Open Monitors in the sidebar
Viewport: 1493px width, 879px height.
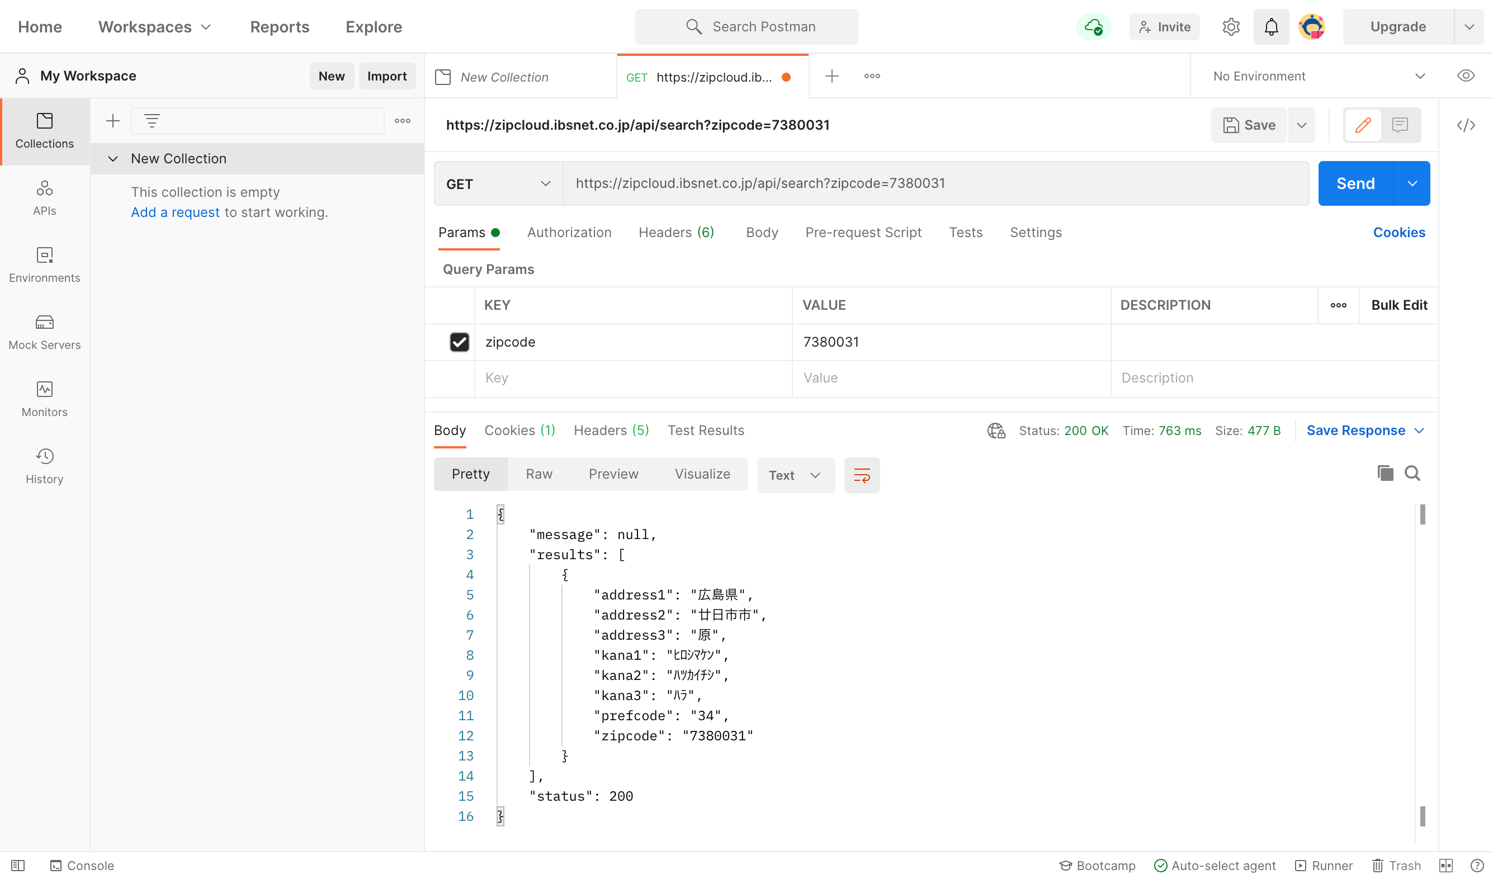(x=44, y=399)
